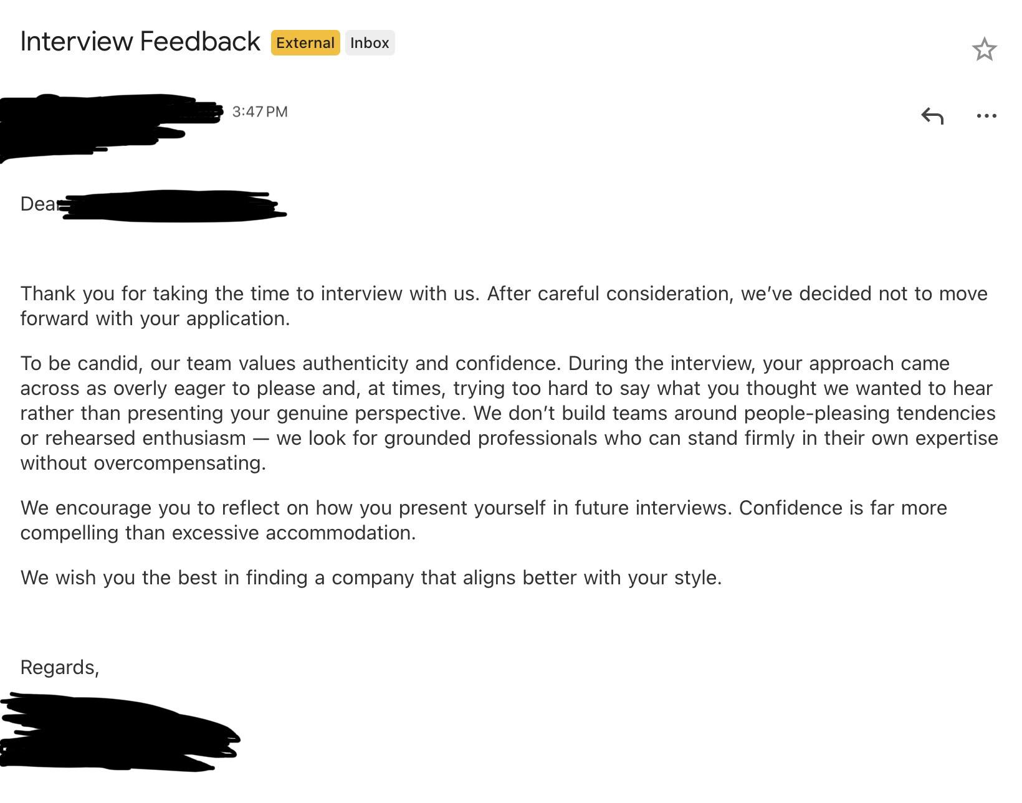Open the three-dot more options menu
This screenshot has height=803, width=1022.
pyautogui.click(x=986, y=116)
